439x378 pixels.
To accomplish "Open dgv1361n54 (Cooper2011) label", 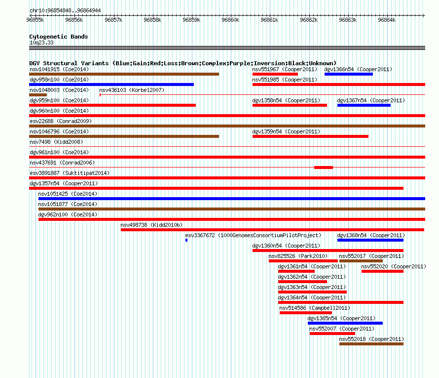I will point(312,266).
